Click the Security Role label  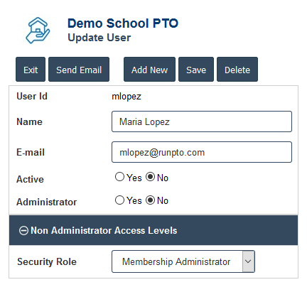point(47,261)
